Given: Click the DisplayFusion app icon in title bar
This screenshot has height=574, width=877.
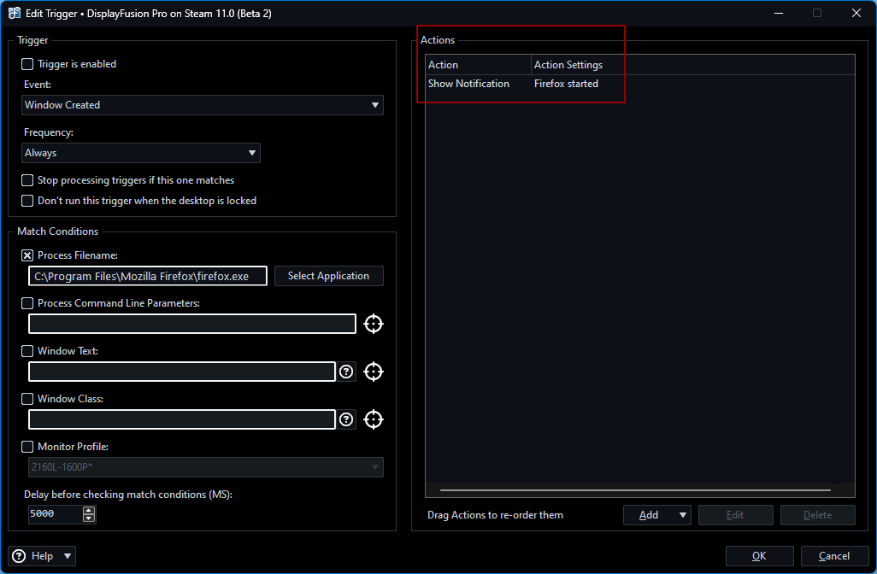Looking at the screenshot, I should [15, 13].
